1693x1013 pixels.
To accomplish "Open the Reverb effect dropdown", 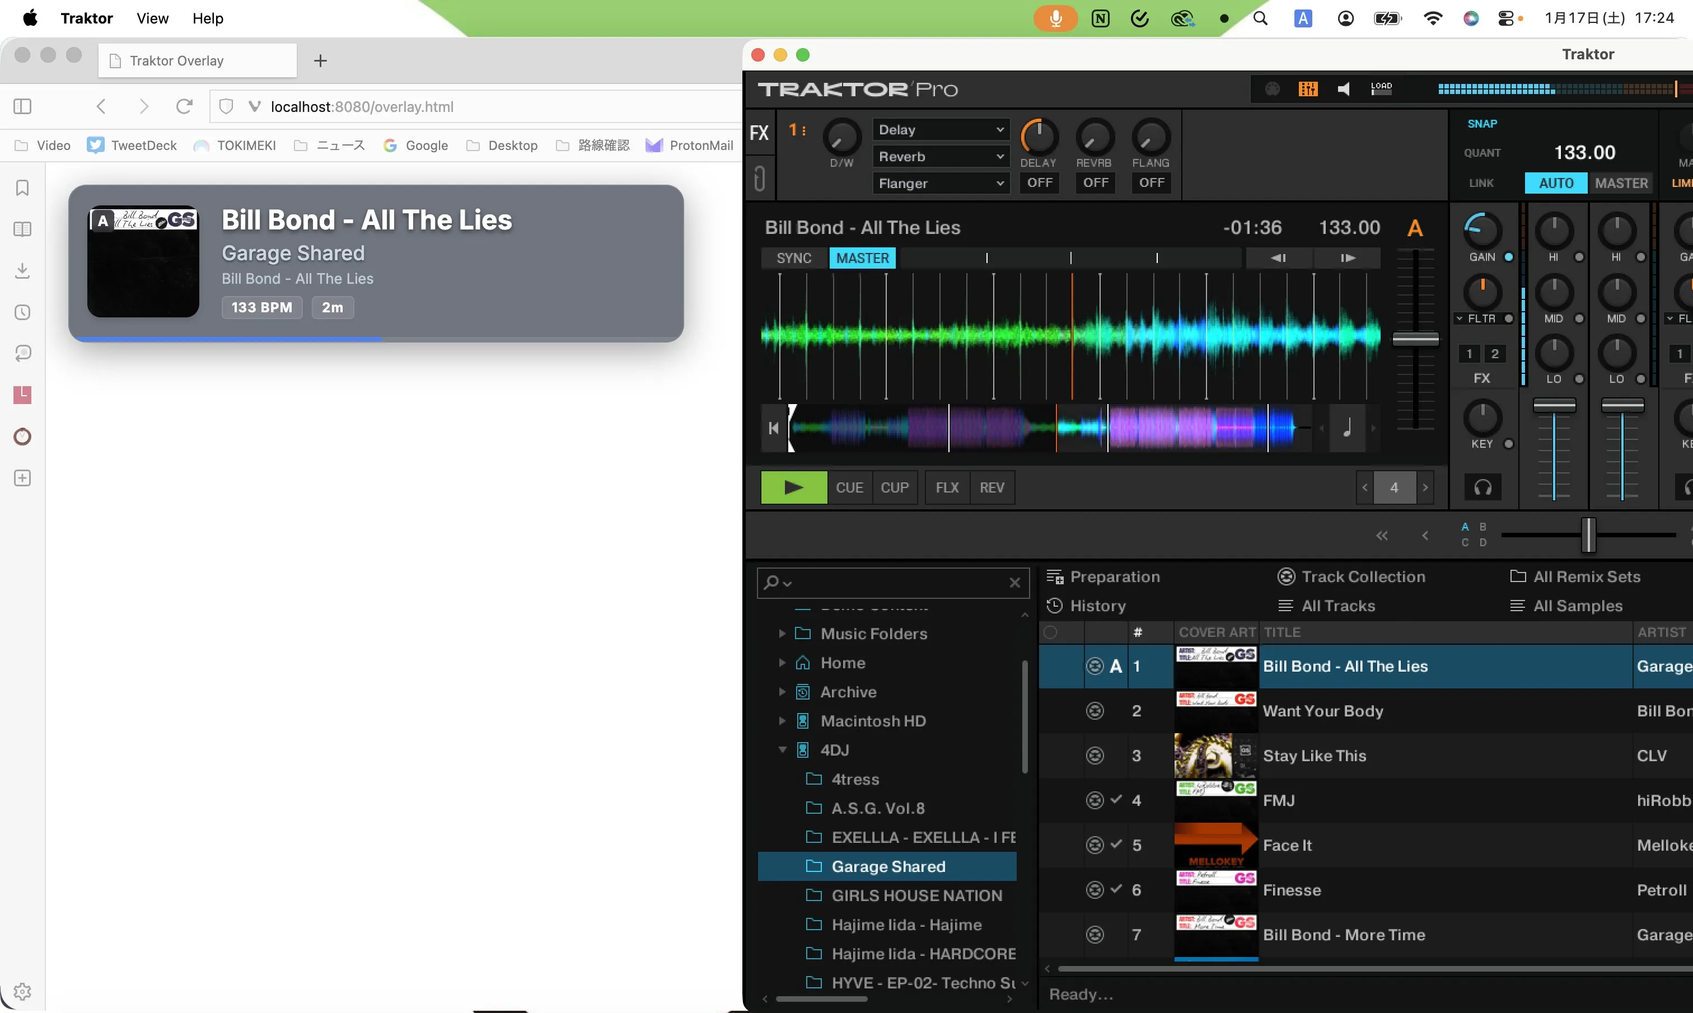I will pos(940,156).
